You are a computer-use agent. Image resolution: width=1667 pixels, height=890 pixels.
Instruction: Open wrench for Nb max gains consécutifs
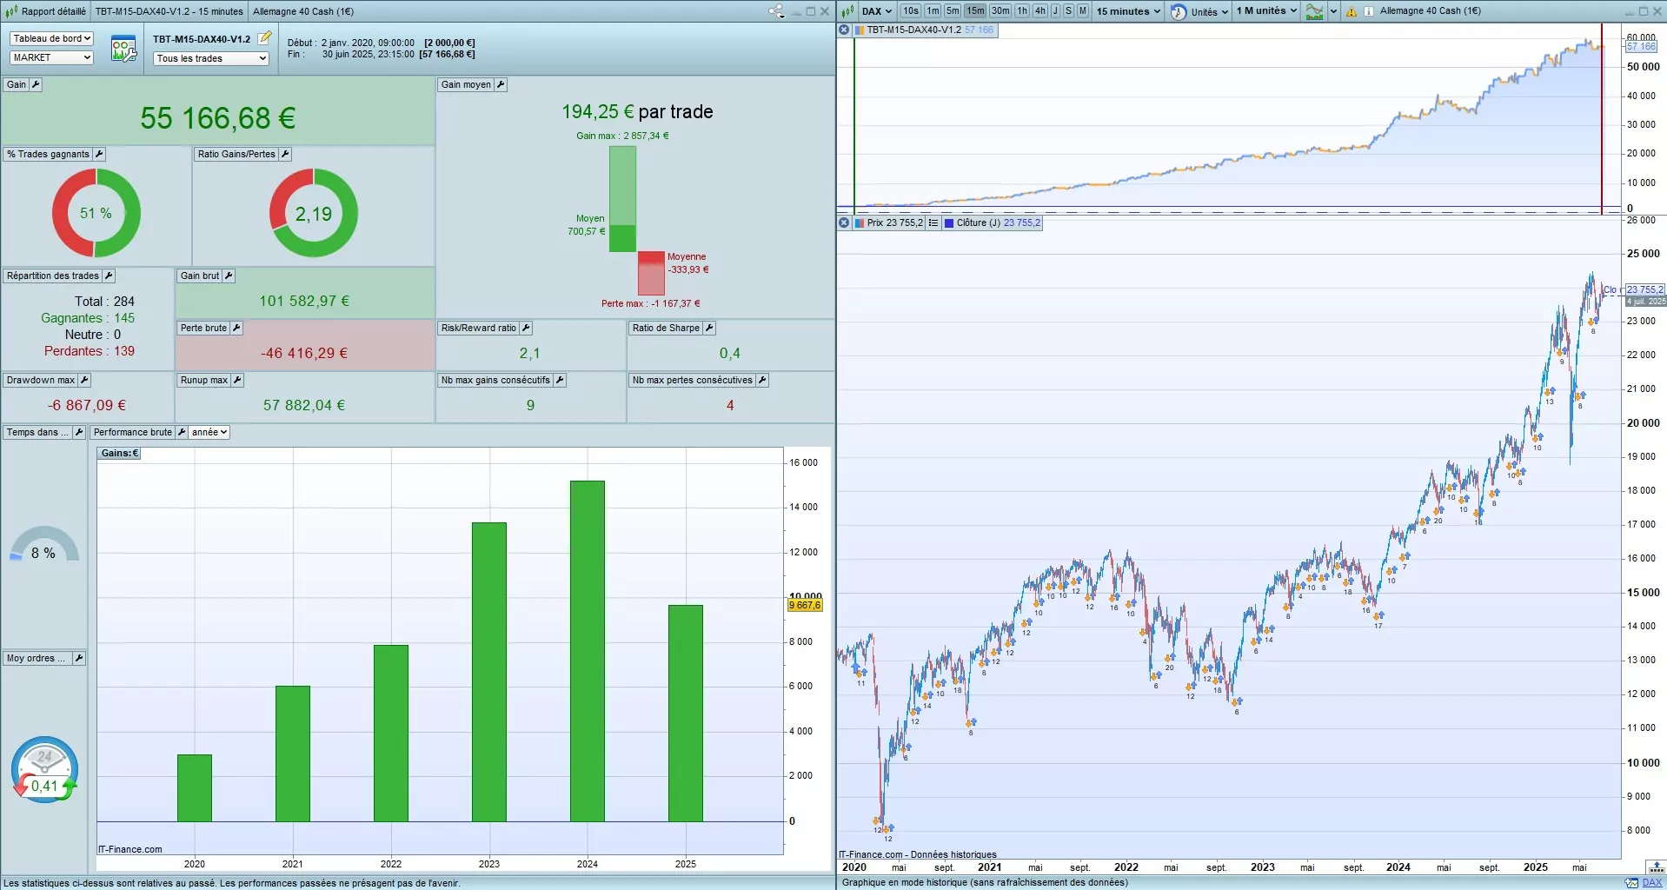click(x=560, y=380)
